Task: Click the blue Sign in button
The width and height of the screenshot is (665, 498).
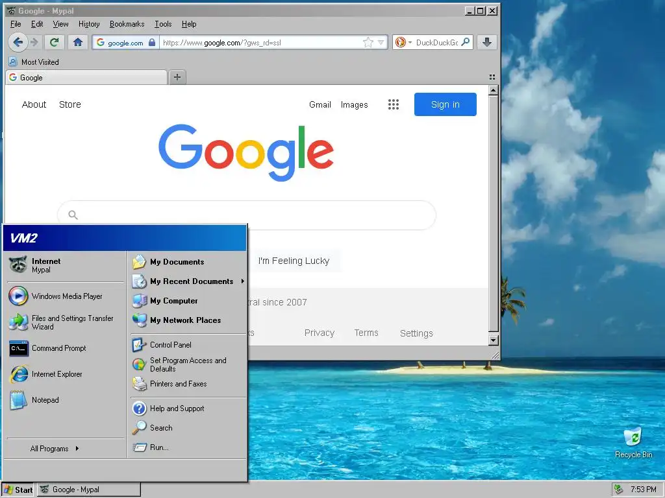Action: [x=445, y=104]
